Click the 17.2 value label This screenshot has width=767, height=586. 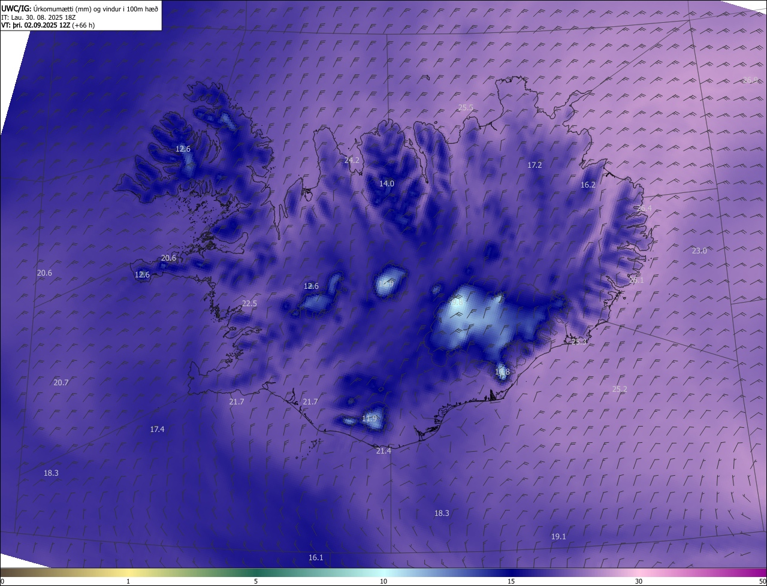(x=535, y=165)
